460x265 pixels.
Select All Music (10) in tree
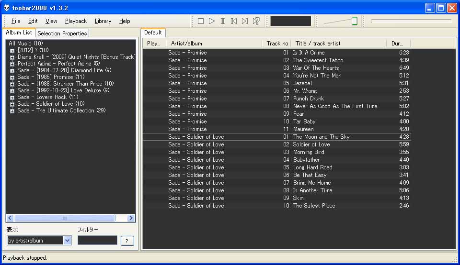(x=26, y=44)
